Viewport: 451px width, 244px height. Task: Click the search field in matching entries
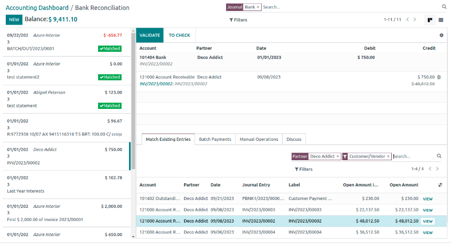(x=413, y=157)
